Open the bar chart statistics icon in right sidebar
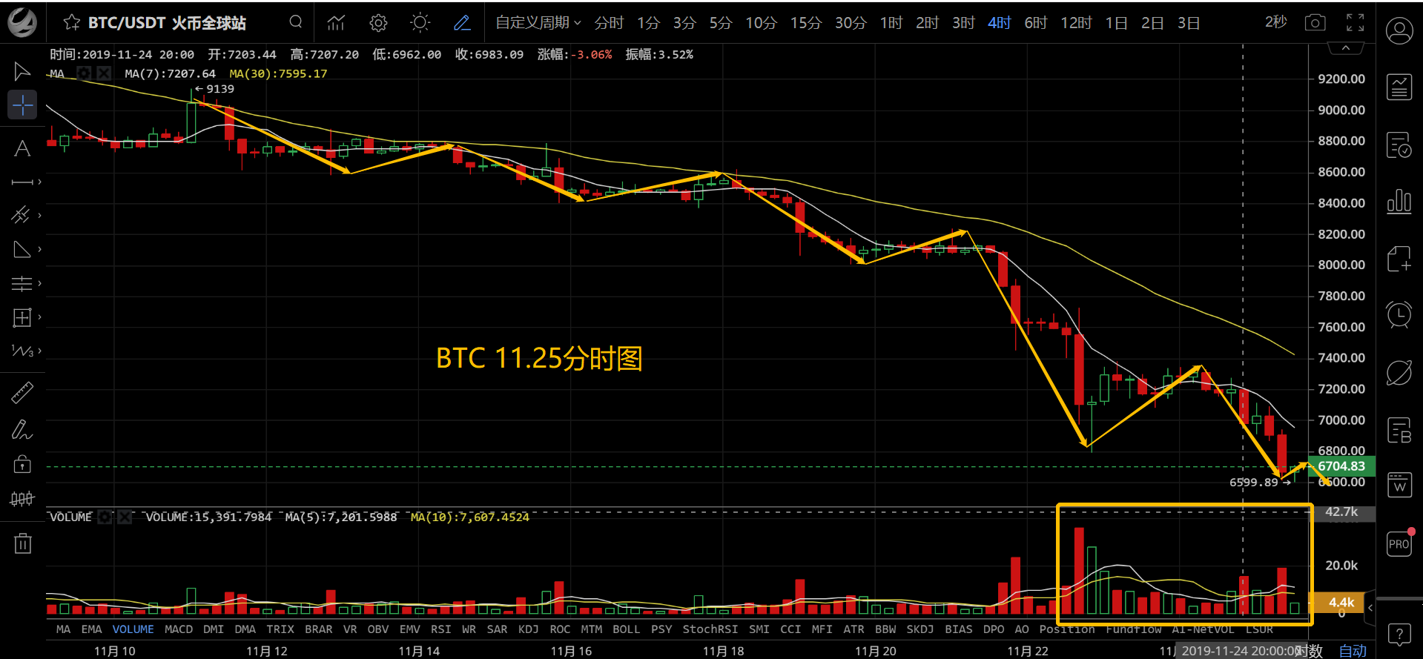Viewport: 1423px width, 659px height. [x=1399, y=202]
